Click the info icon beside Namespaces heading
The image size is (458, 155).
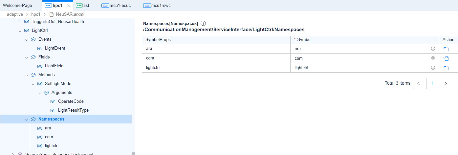pos(203,24)
